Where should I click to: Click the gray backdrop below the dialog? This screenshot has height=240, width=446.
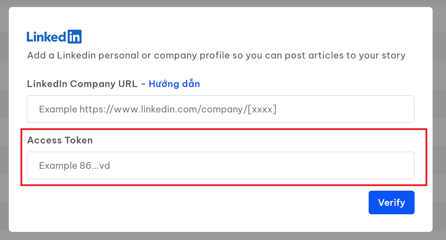pyautogui.click(x=222, y=236)
